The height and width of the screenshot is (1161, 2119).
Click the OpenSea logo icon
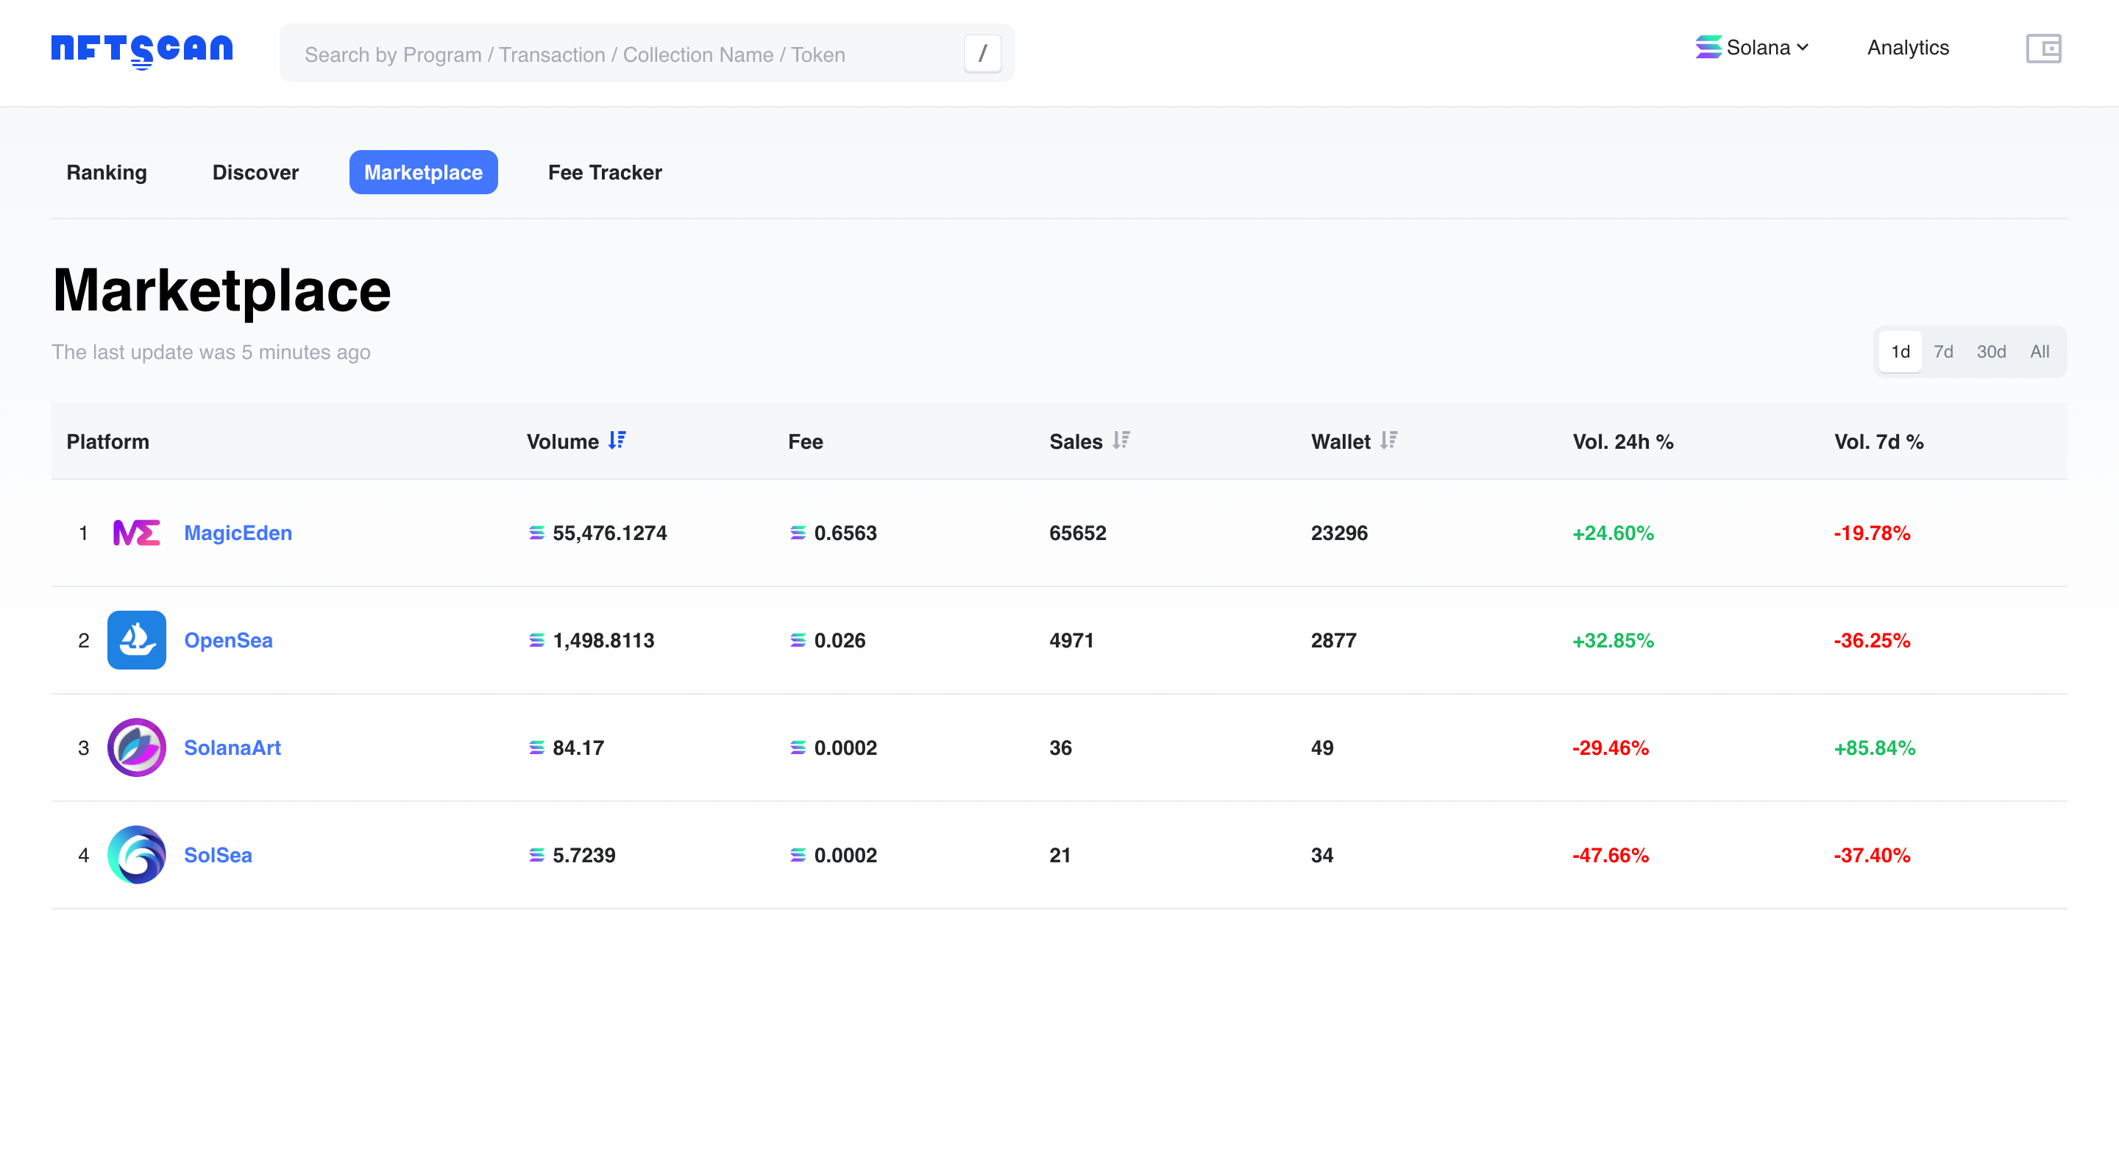pos(137,640)
